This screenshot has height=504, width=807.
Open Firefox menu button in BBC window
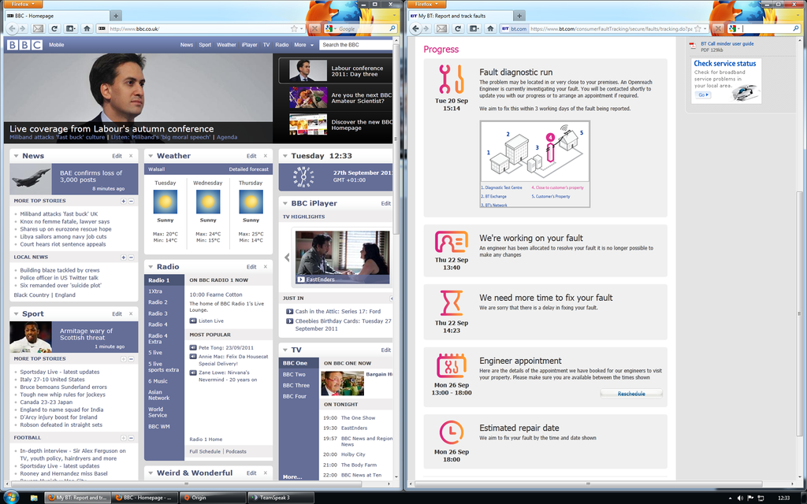21,4
